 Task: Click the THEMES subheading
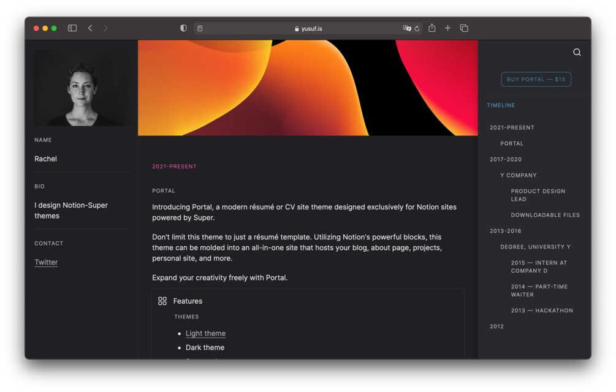click(x=186, y=317)
